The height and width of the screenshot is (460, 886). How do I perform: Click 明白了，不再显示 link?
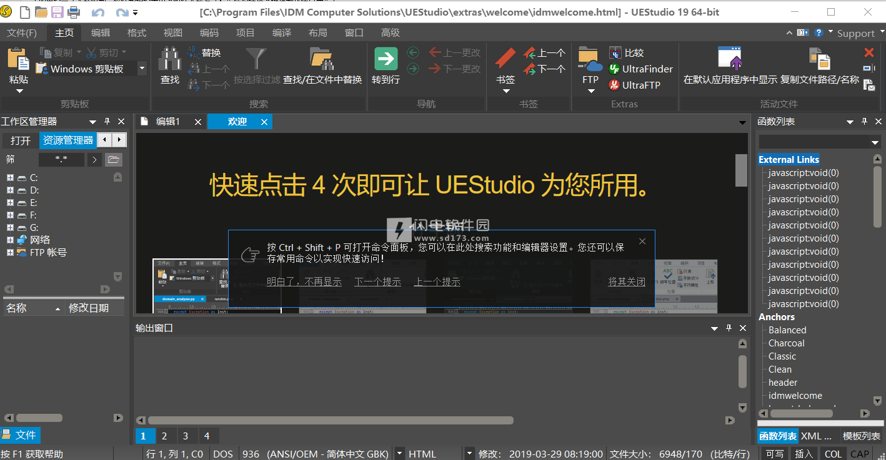304,282
